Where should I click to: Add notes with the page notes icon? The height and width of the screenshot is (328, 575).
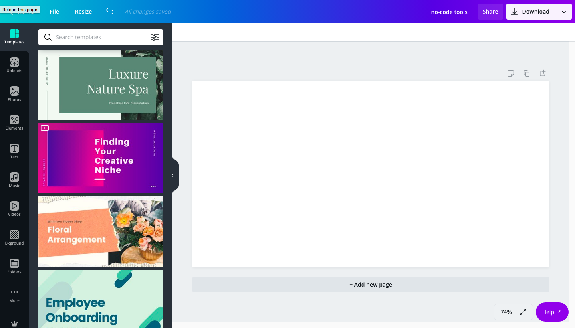511,73
